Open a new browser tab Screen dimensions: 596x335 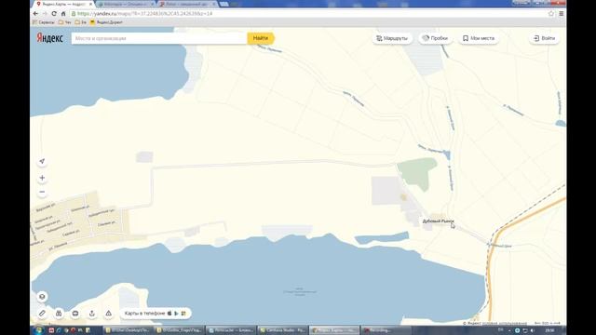point(223,4)
